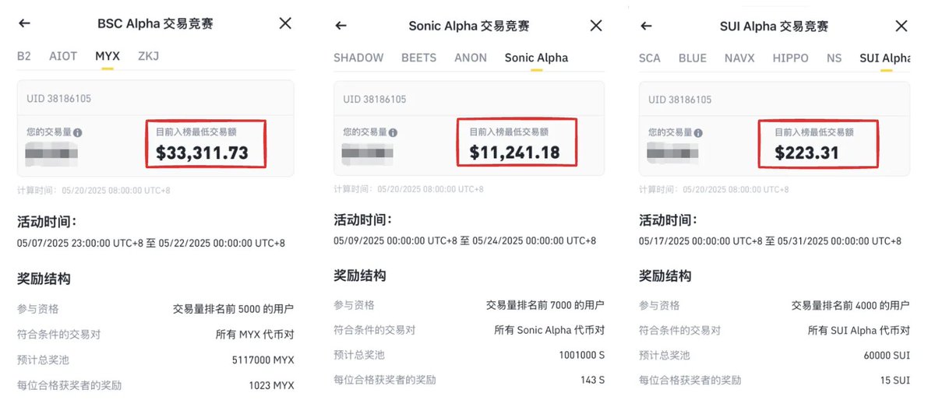Click the $223.31 minimum volume figure
The width and height of the screenshot is (935, 407).
[x=806, y=153]
